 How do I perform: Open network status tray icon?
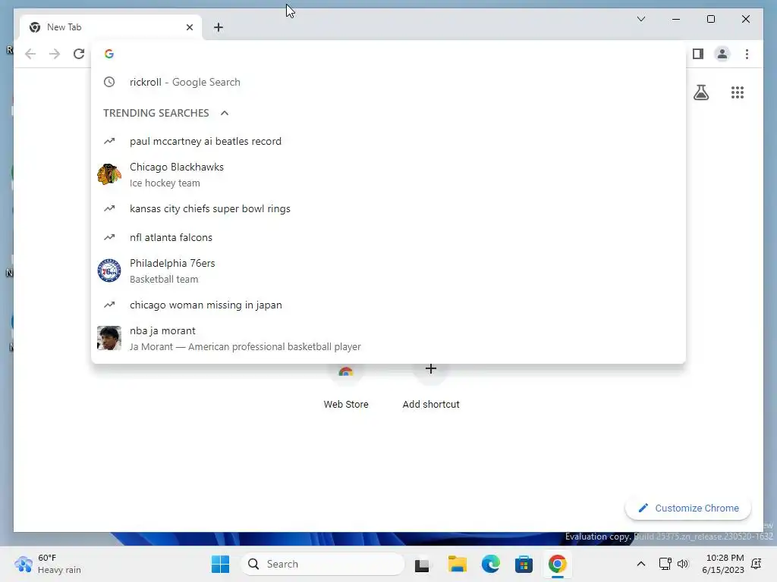point(665,564)
